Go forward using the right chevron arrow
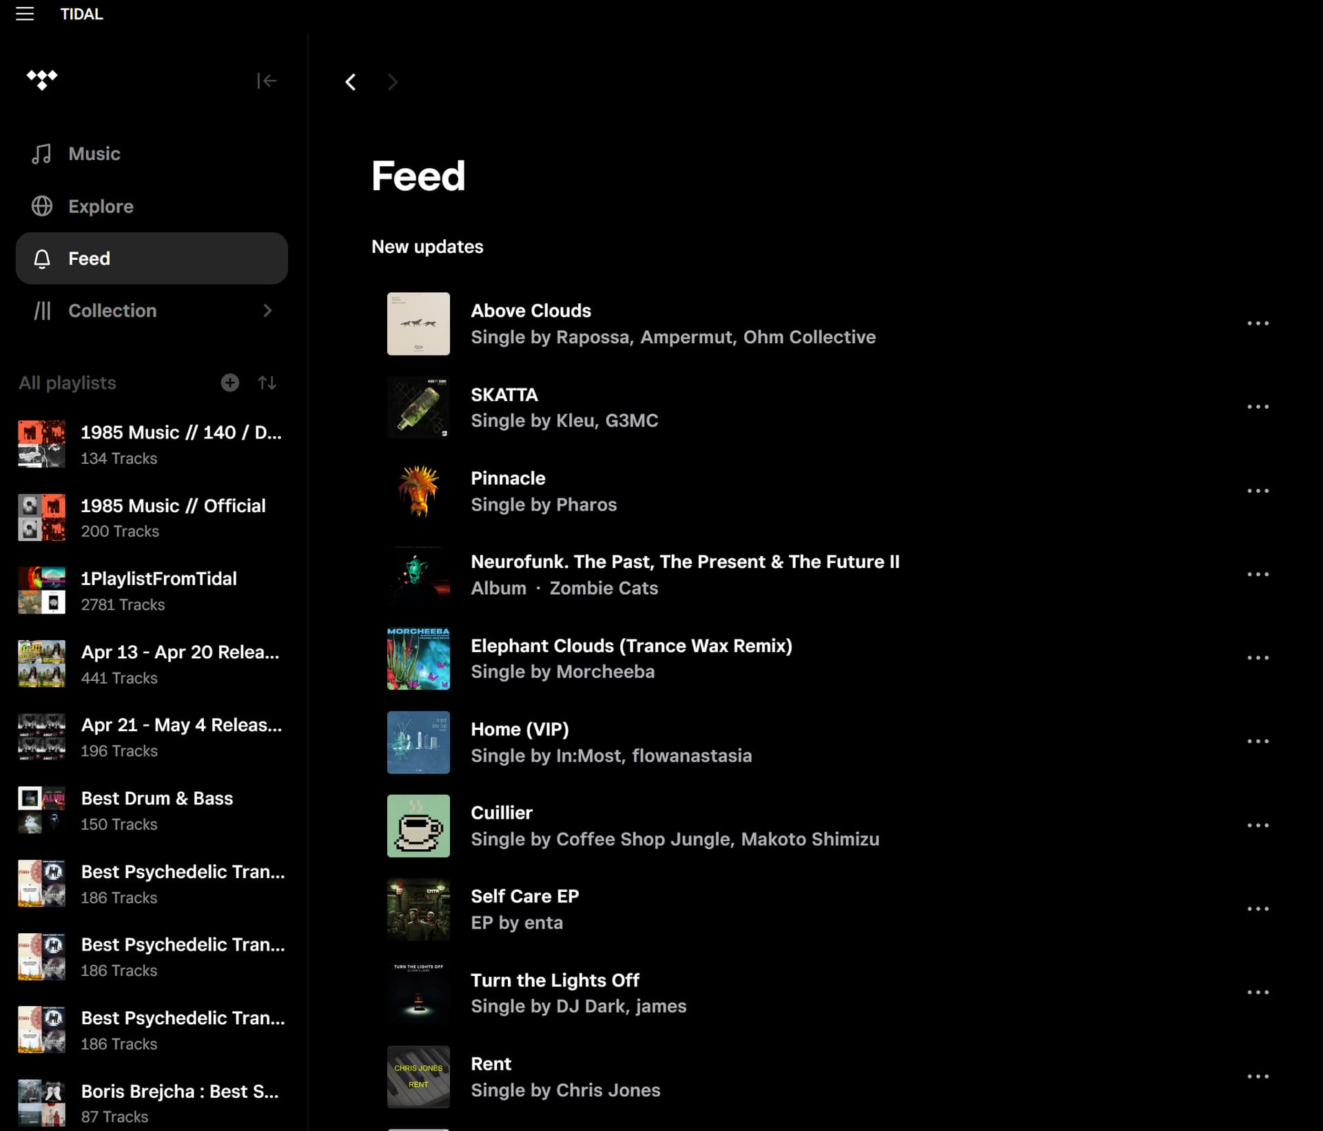1323x1131 pixels. tap(393, 82)
